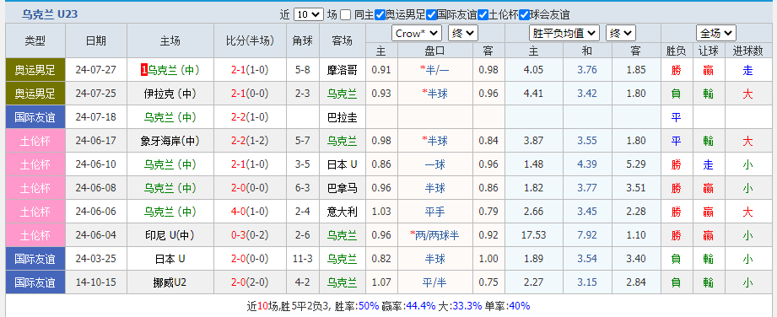
Task: Click score 0-3(0-2) for 印尼 U match
Action: coord(250,235)
